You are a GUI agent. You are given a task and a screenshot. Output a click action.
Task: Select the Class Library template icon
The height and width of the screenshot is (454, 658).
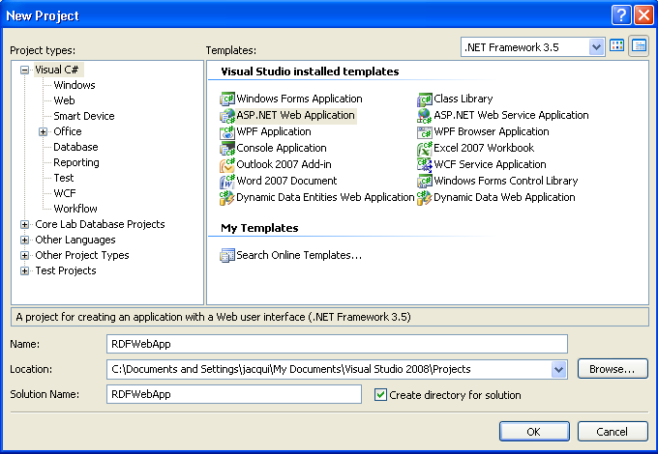coord(425,99)
